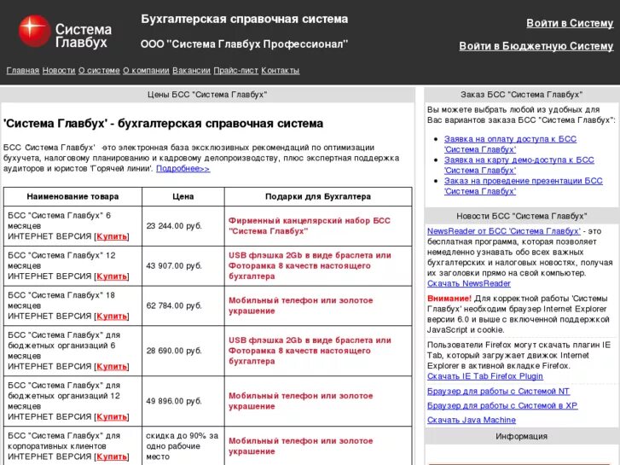This screenshot has height=465, width=620.
Task: Open the О системе menu link
Action: coord(99,71)
